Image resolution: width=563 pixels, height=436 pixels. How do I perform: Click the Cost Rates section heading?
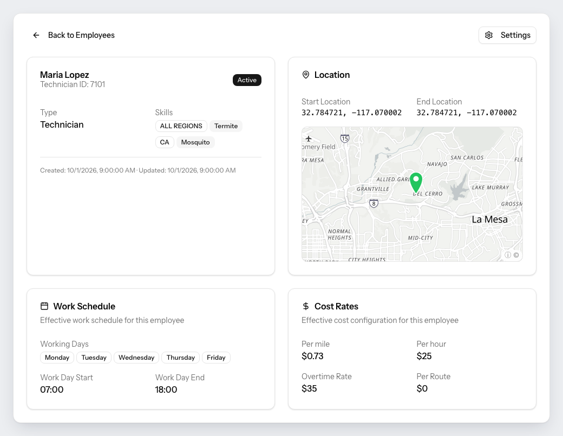pyautogui.click(x=336, y=306)
